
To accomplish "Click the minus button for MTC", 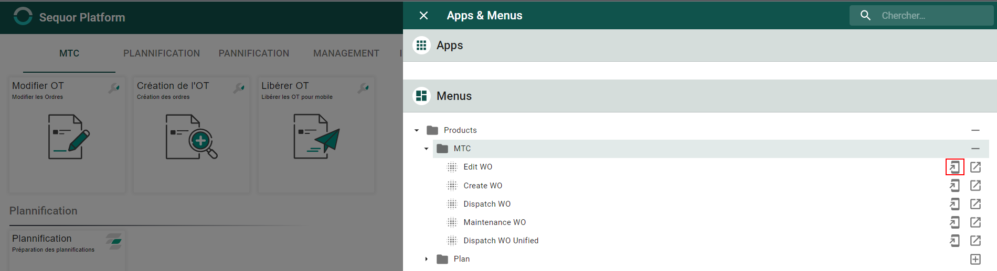I will [975, 149].
